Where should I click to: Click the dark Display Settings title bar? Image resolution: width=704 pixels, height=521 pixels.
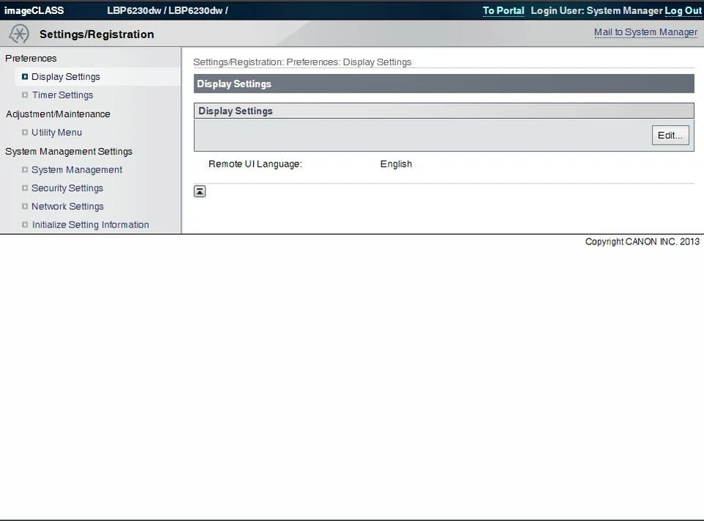click(x=444, y=84)
